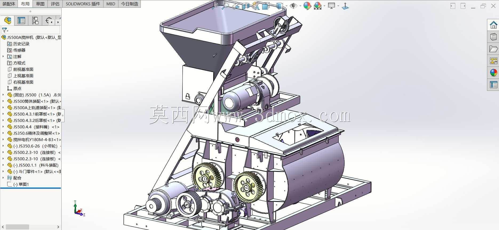499x230 pixels.
Task: Switch to the MBD ribbon tab
Action: click(111, 4)
